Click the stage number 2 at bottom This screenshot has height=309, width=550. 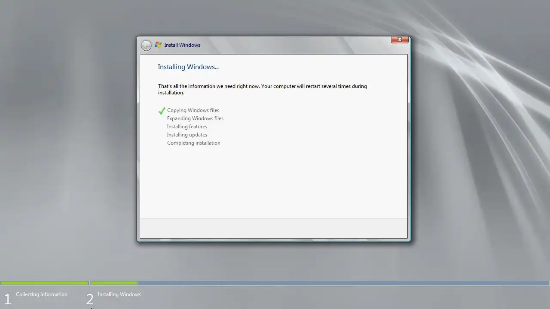tap(89, 299)
